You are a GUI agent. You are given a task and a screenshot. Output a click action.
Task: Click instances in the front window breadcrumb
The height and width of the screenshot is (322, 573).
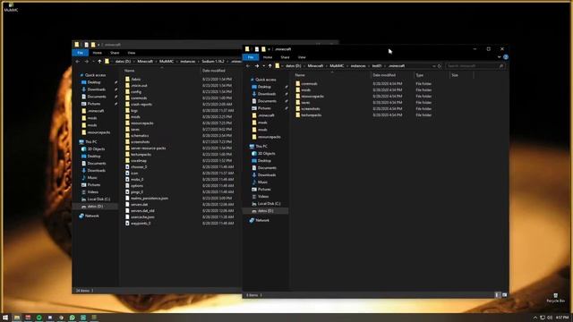coord(358,66)
